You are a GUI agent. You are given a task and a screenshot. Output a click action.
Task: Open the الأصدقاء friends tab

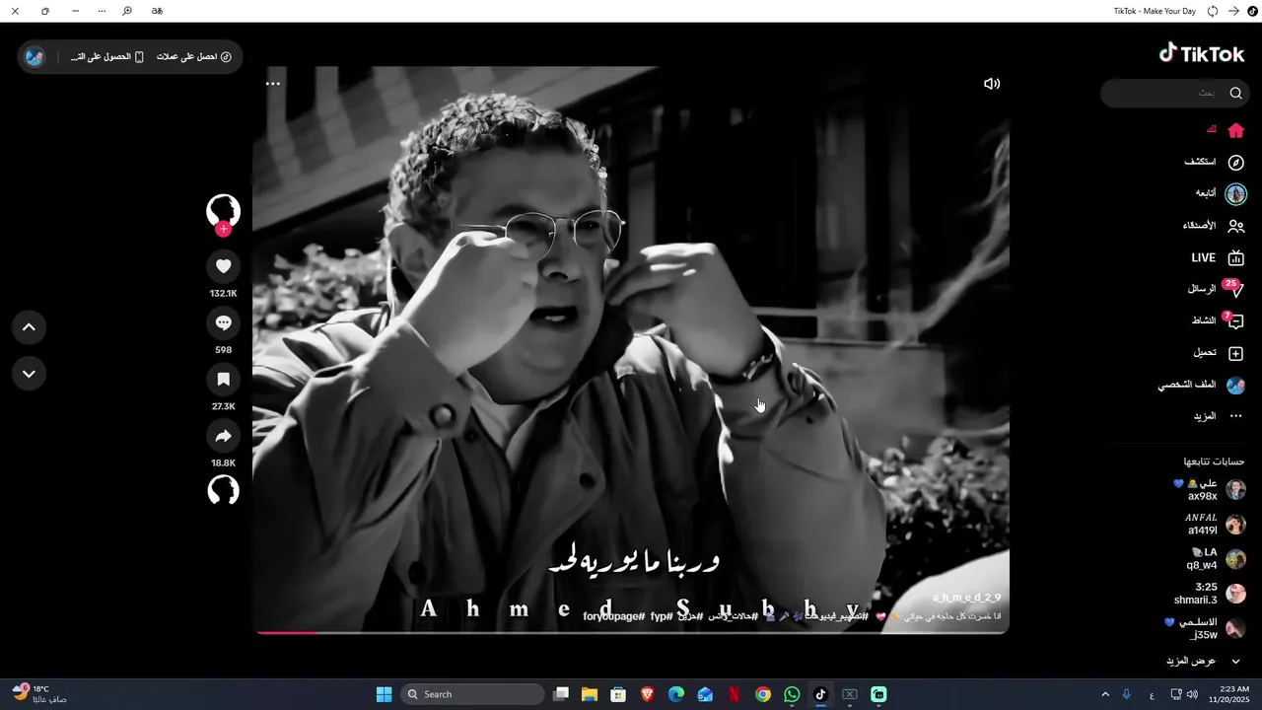(1213, 226)
